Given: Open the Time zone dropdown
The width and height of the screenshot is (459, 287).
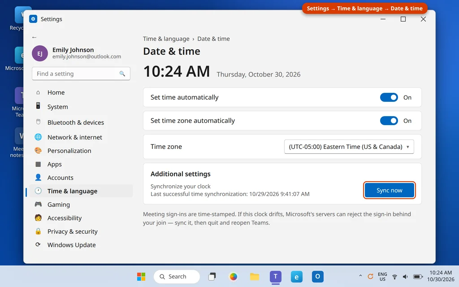Looking at the screenshot, I should coord(349,147).
